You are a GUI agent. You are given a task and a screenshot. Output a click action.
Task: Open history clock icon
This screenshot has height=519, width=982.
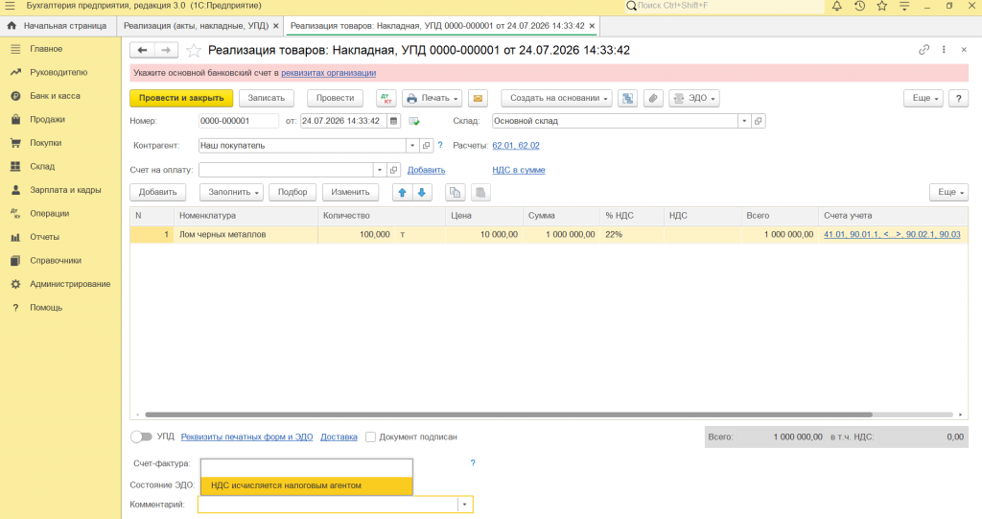point(859,6)
